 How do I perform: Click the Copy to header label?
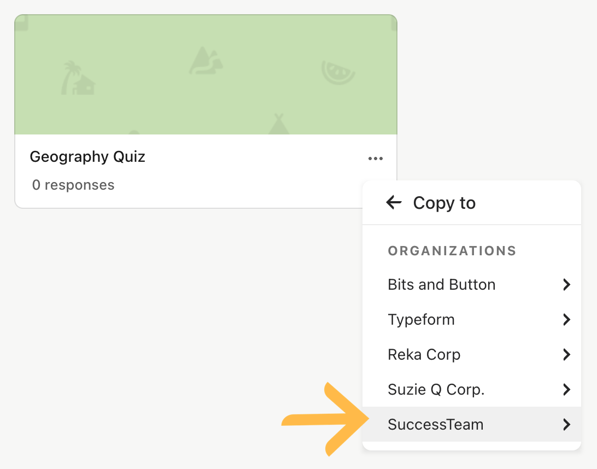click(x=444, y=203)
